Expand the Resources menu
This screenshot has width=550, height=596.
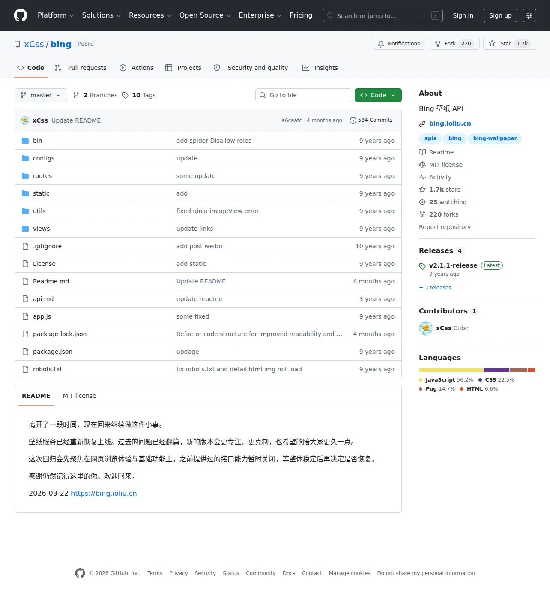point(150,15)
